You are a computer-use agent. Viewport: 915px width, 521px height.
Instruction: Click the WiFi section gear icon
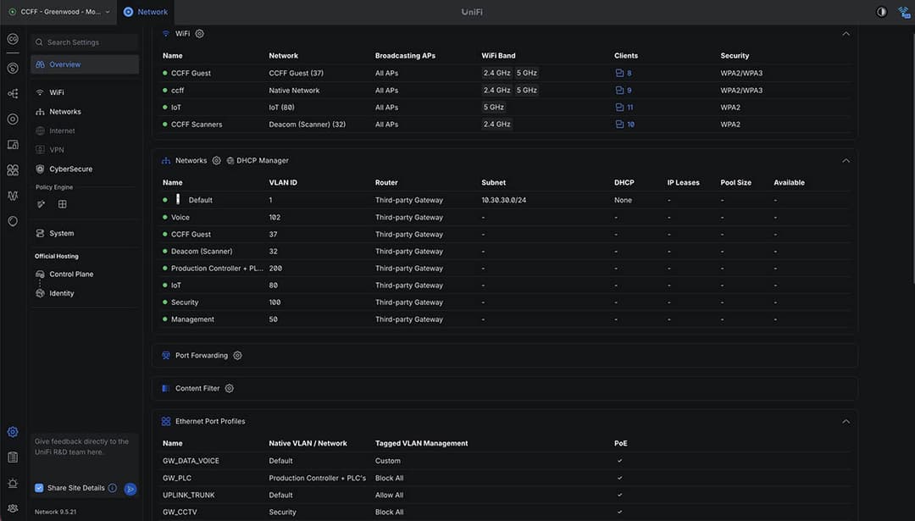(200, 34)
